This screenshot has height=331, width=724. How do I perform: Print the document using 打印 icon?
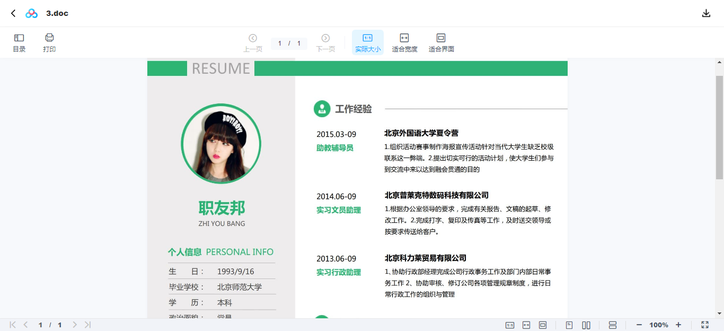(x=49, y=42)
